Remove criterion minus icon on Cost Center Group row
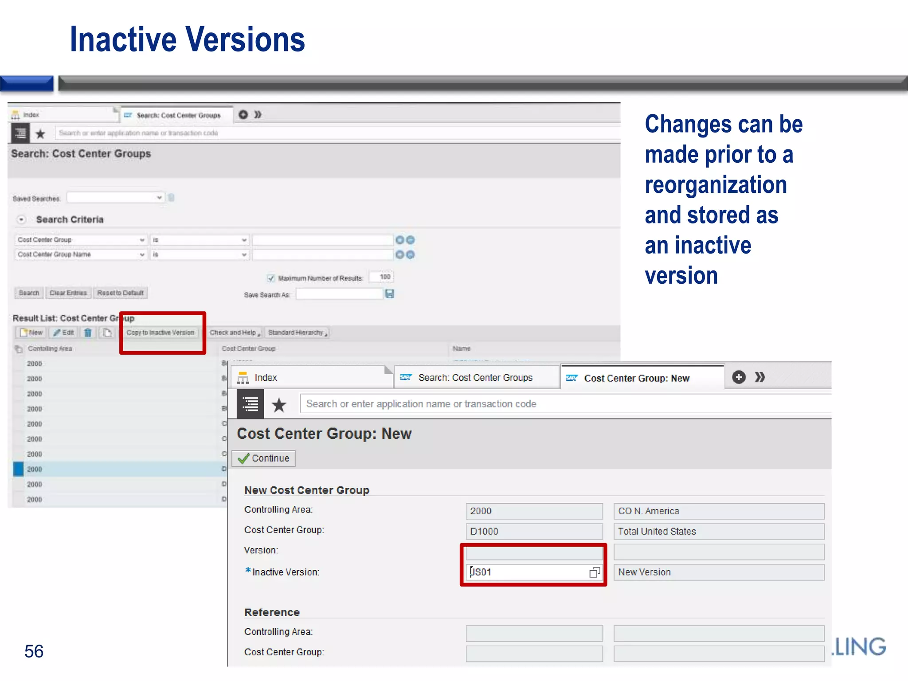The image size is (908, 681). coord(411,240)
